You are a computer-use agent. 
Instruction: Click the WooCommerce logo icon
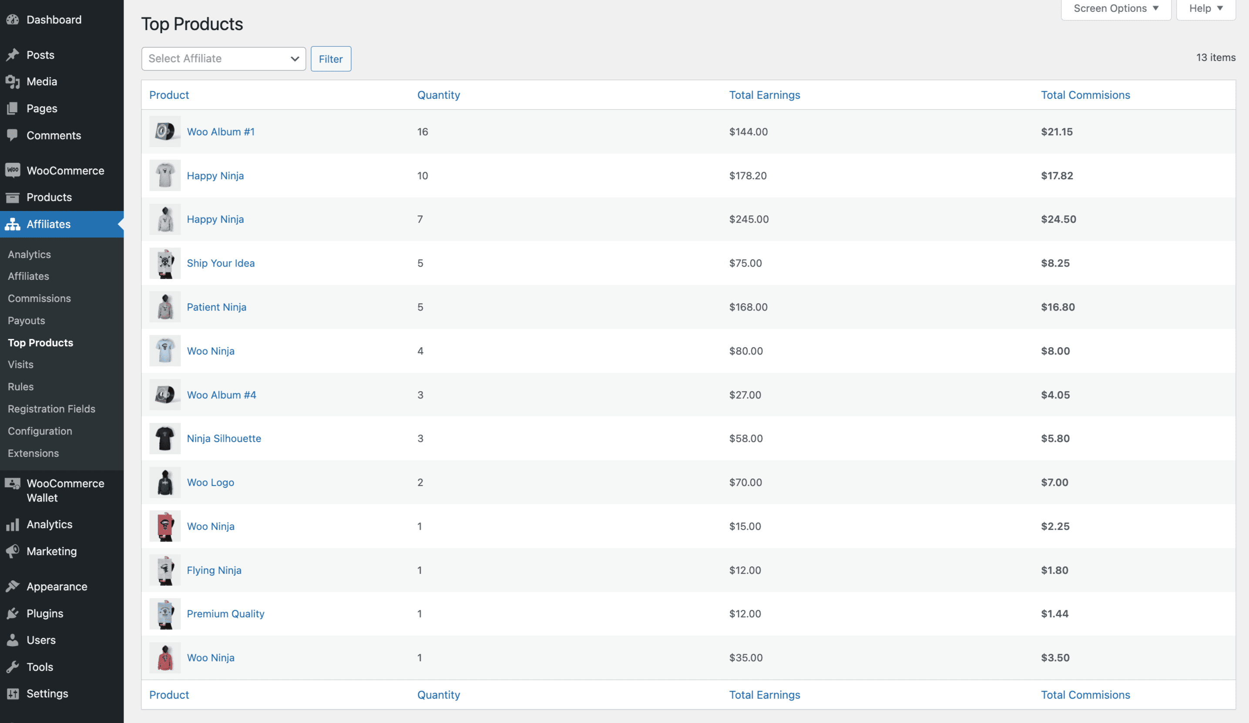(12, 171)
